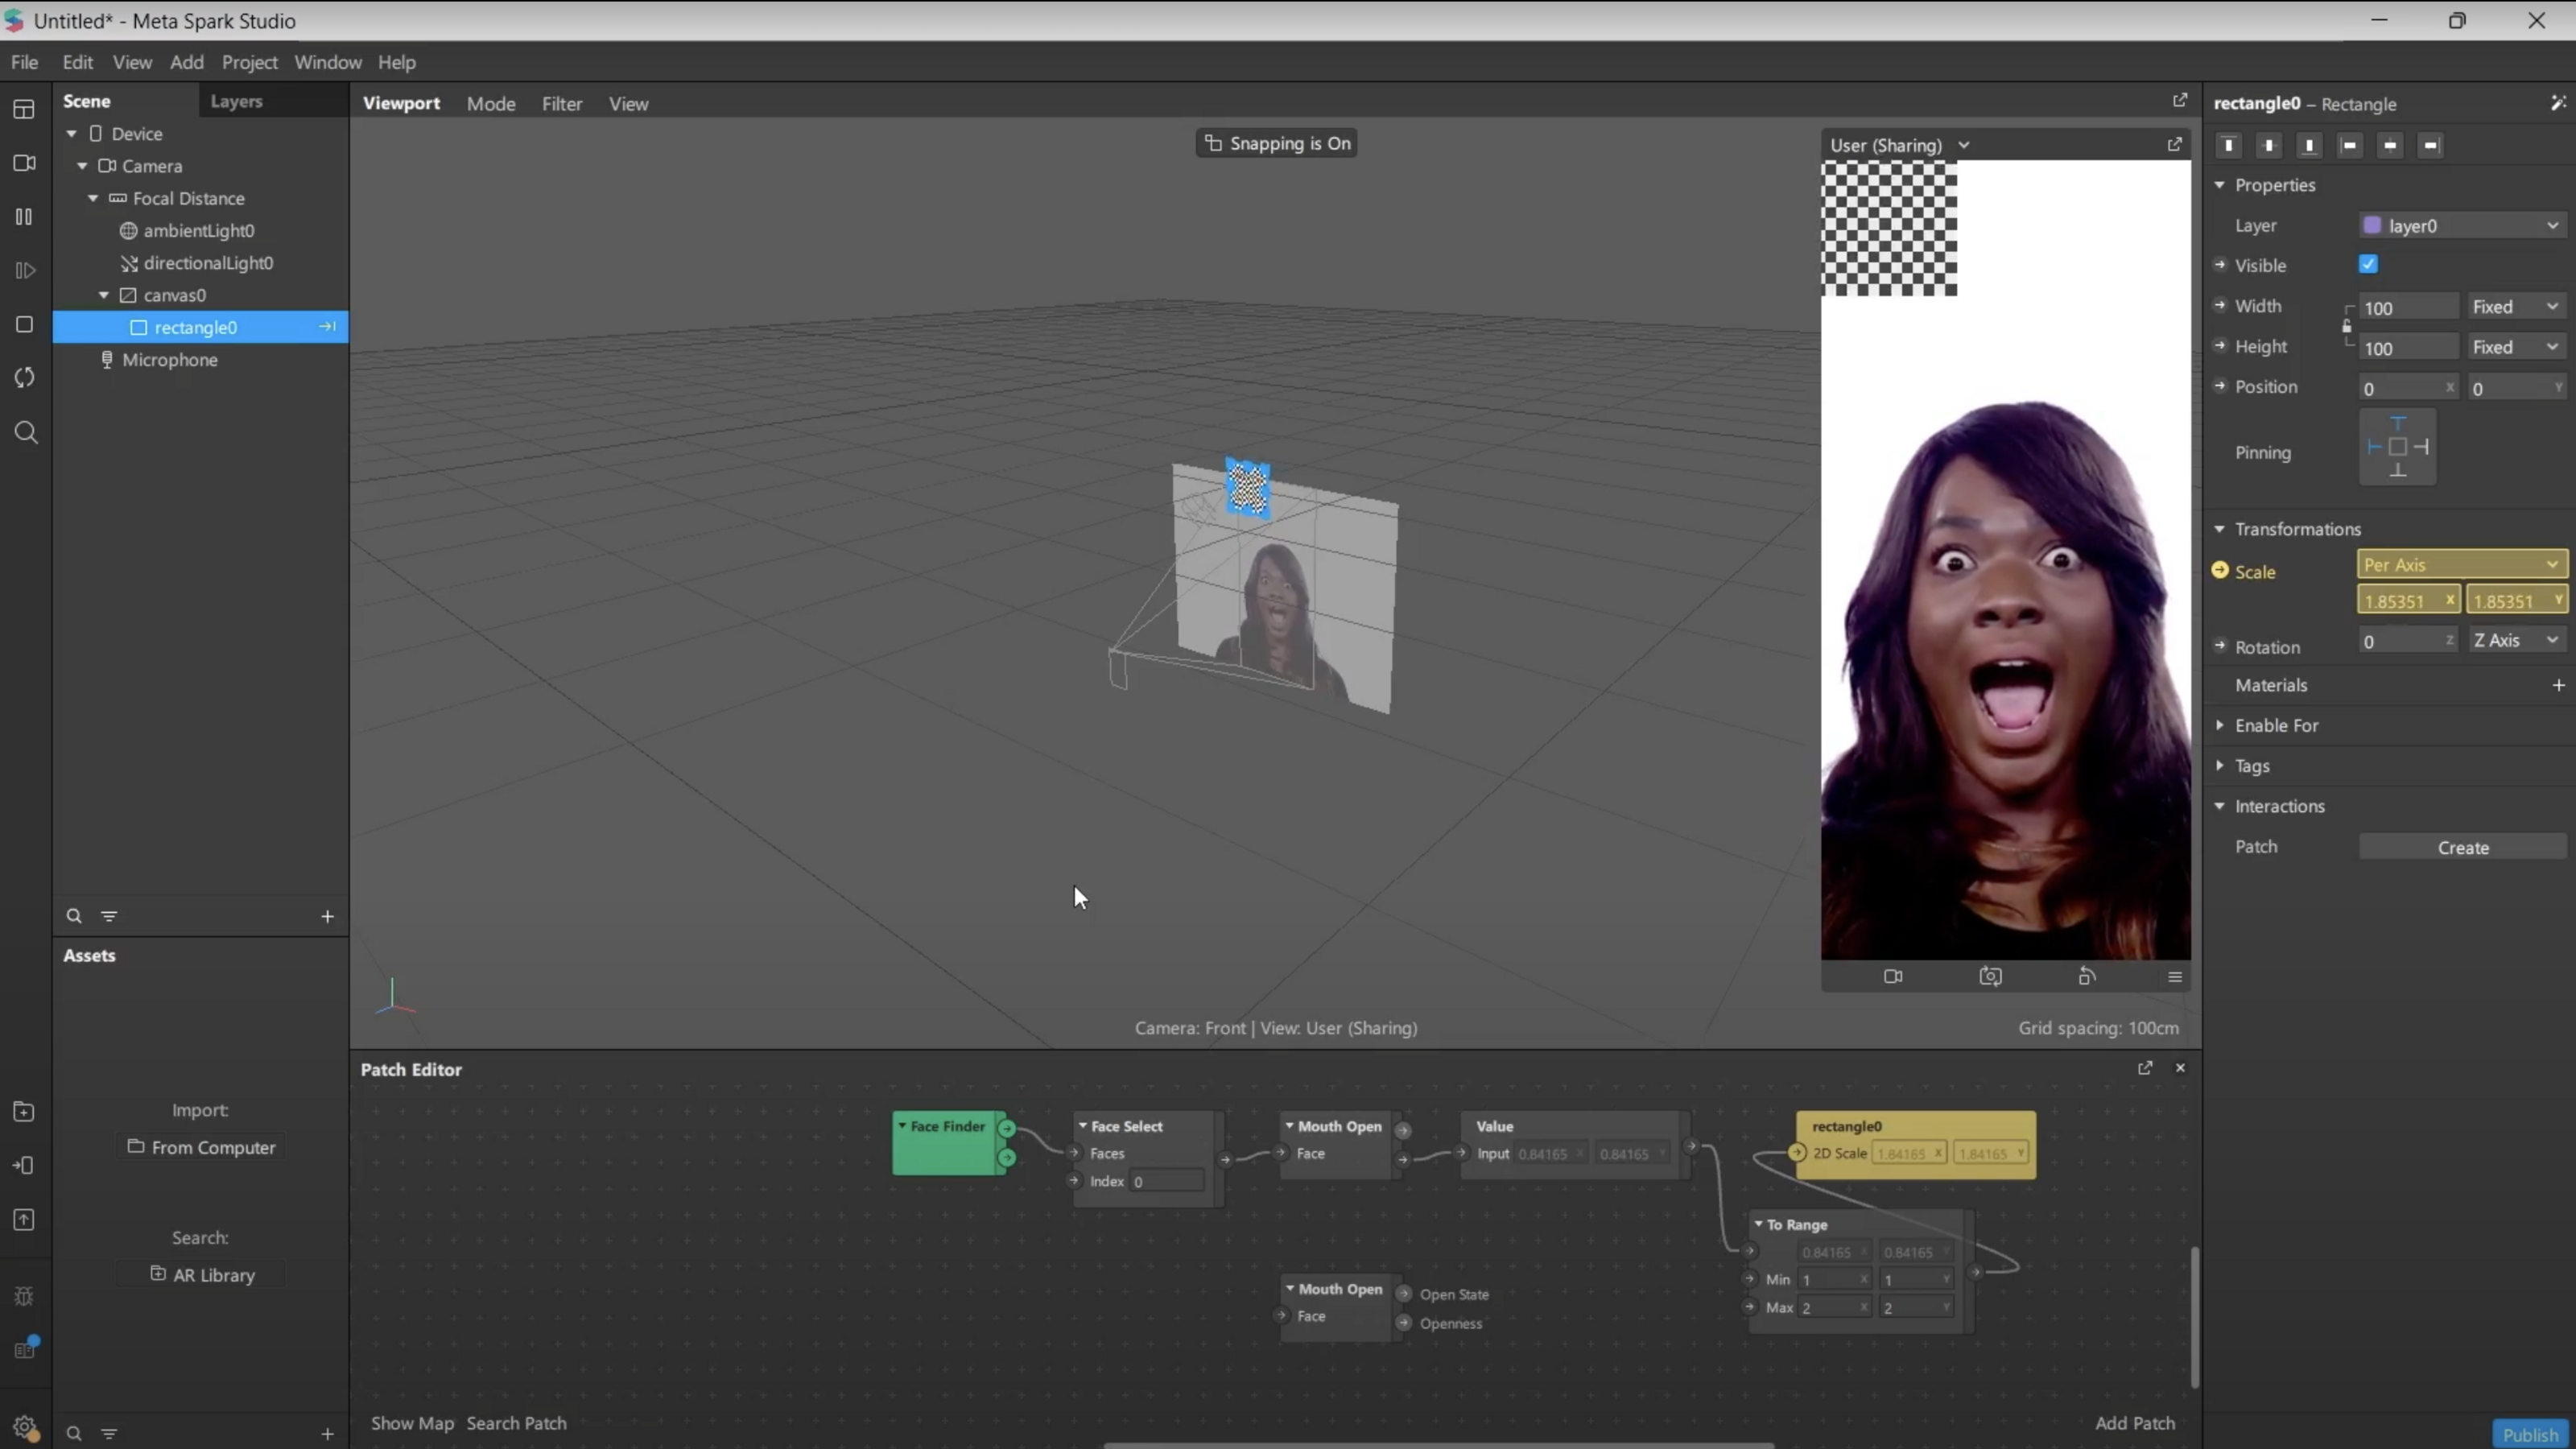
Task: Click the Create button next to Patch
Action: [x=2464, y=847]
